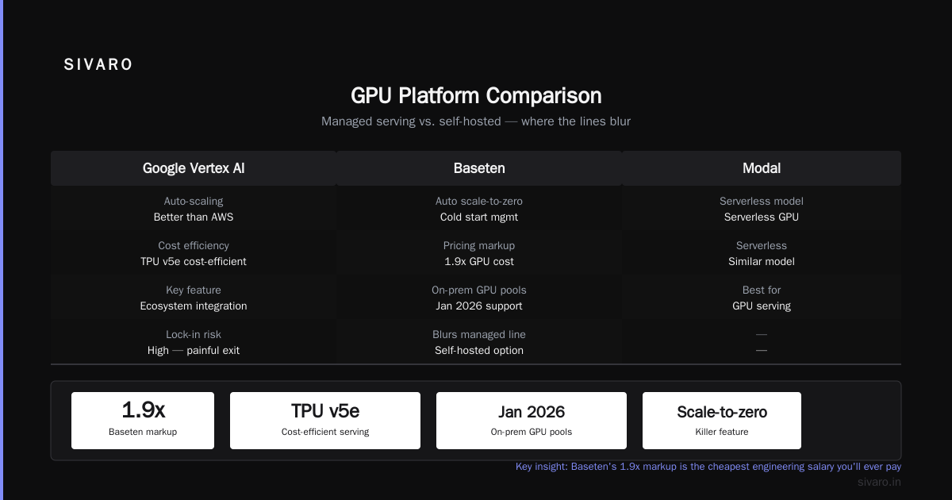Click the 'Serverless GPU' cell

762,217
